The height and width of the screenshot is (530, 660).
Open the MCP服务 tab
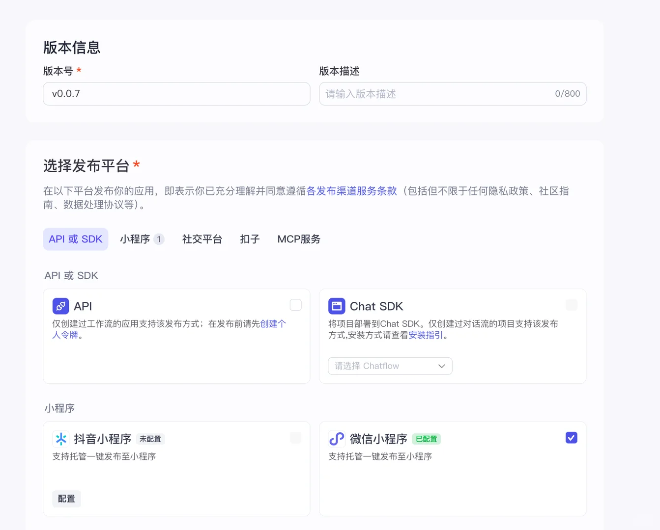299,239
